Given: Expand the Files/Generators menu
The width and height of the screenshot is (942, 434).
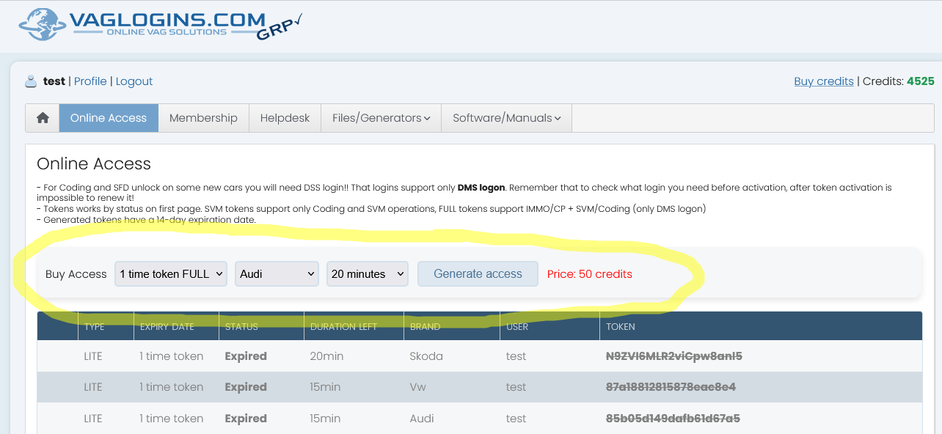Looking at the screenshot, I should coord(381,118).
